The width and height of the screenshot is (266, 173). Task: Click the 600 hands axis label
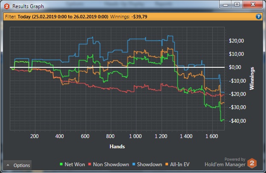tap(85, 136)
